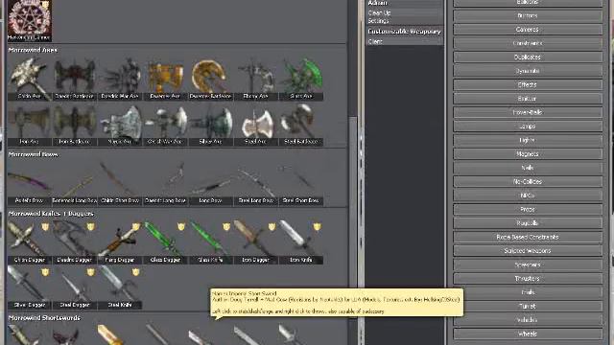Open the Vehicles category button
This screenshot has height=345, width=614.
tap(528, 320)
